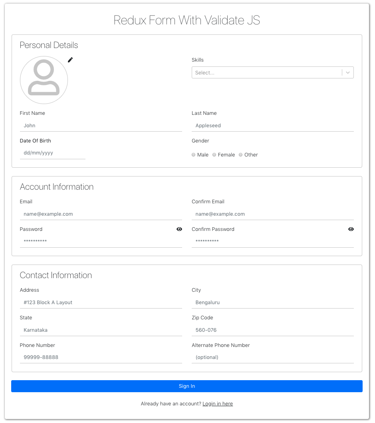Open the Skills select dropdown

coord(273,72)
